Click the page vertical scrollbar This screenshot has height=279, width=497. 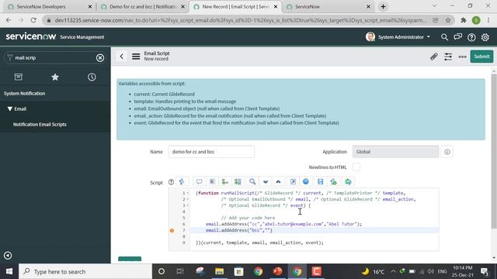[494, 150]
